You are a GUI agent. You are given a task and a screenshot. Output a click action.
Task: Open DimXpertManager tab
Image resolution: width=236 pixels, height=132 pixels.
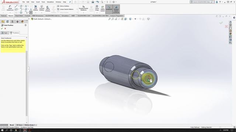click(x=17, y=22)
